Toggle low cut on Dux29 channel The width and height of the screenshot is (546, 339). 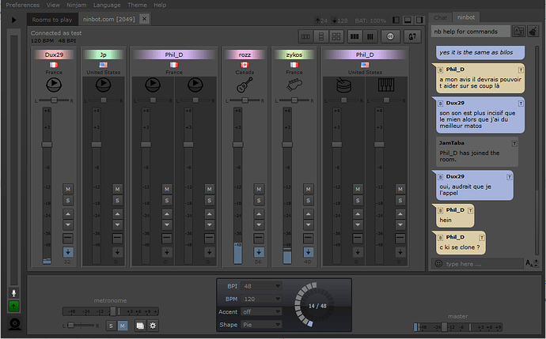(x=68, y=238)
